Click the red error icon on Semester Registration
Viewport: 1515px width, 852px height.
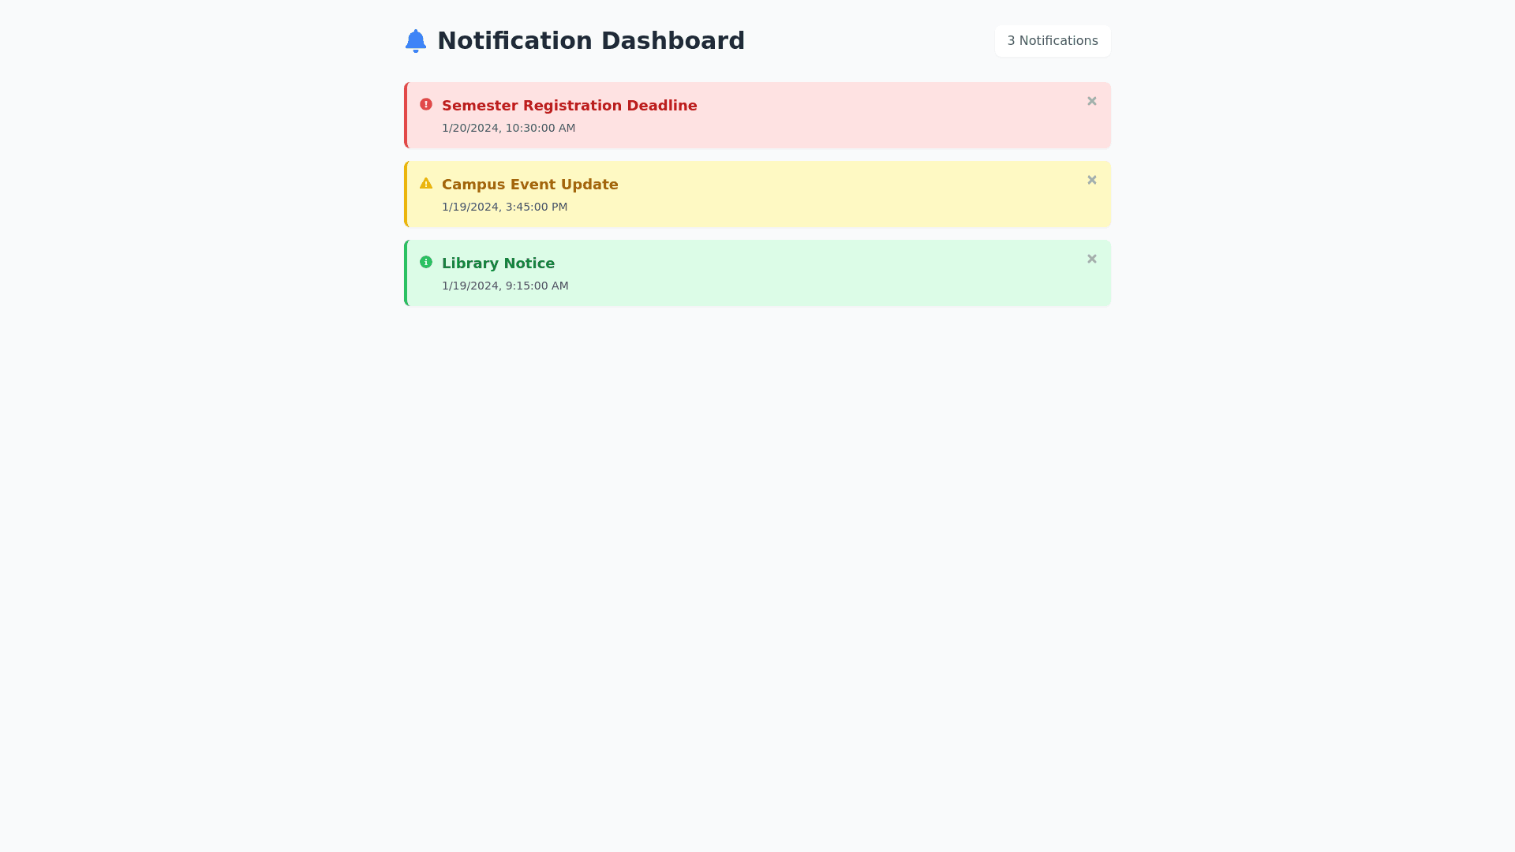point(426,104)
